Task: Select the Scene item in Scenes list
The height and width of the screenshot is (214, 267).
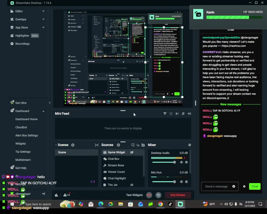Action: [77, 152]
